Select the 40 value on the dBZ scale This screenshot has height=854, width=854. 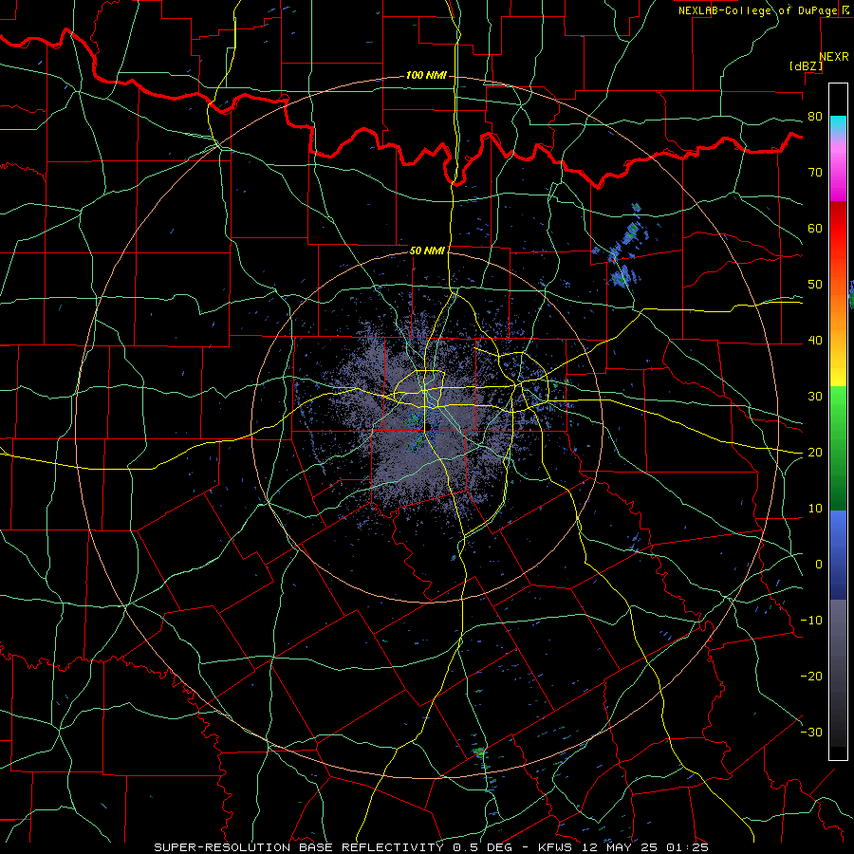click(815, 341)
